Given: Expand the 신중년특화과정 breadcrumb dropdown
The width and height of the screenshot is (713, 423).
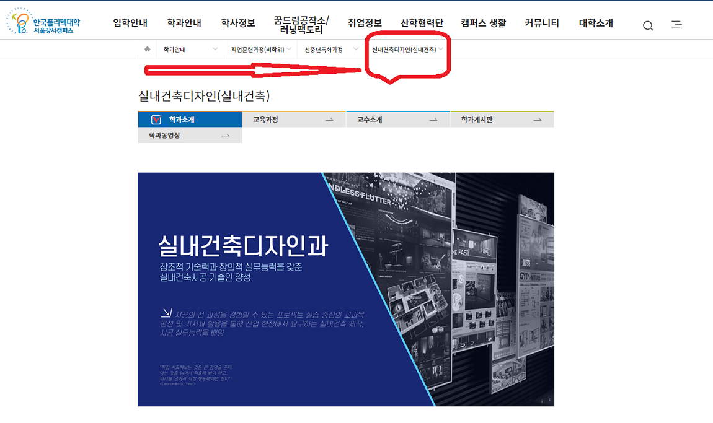Looking at the screenshot, I should 356,49.
